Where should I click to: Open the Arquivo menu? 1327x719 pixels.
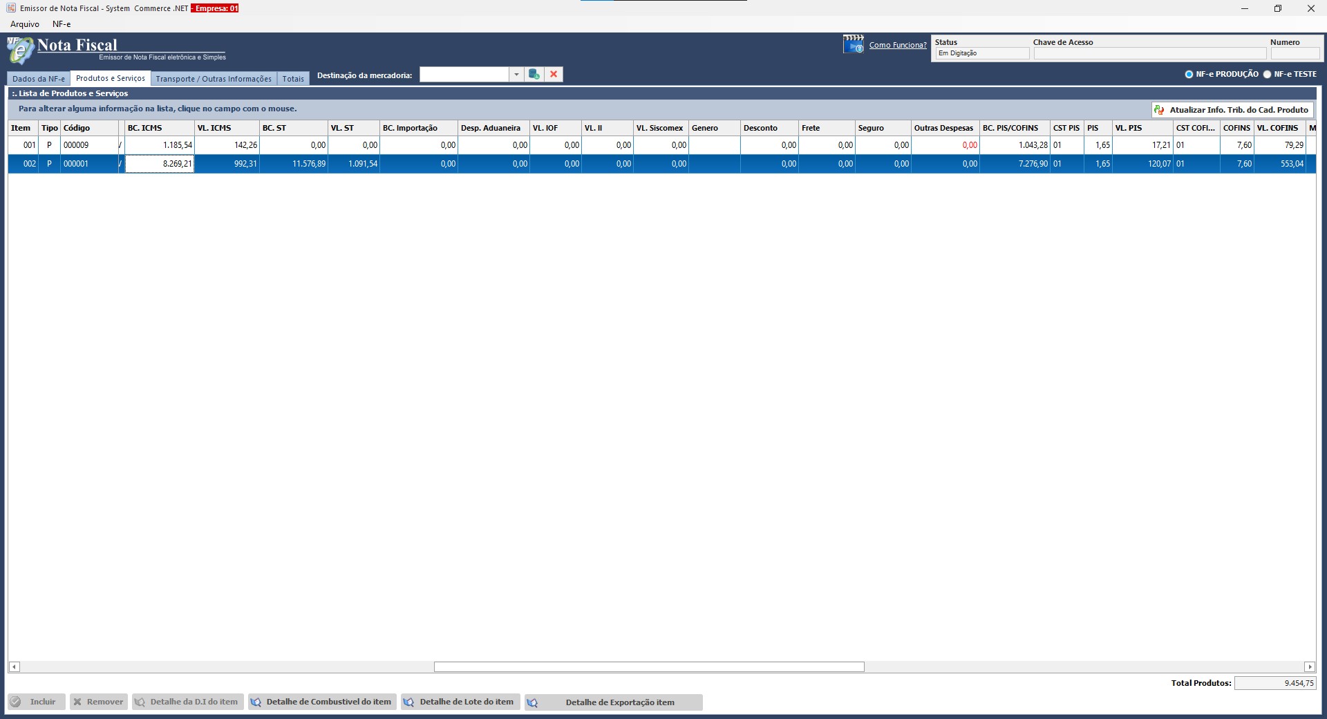(25, 24)
